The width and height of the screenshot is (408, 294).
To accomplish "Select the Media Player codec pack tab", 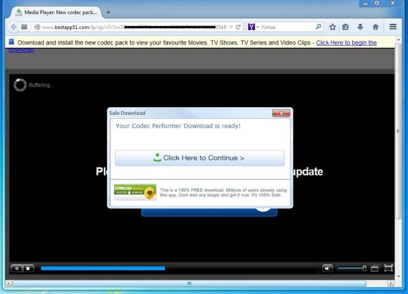I will (56, 12).
